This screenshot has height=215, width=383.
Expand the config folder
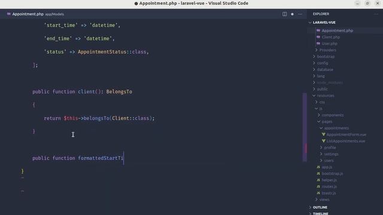[x=314, y=63]
